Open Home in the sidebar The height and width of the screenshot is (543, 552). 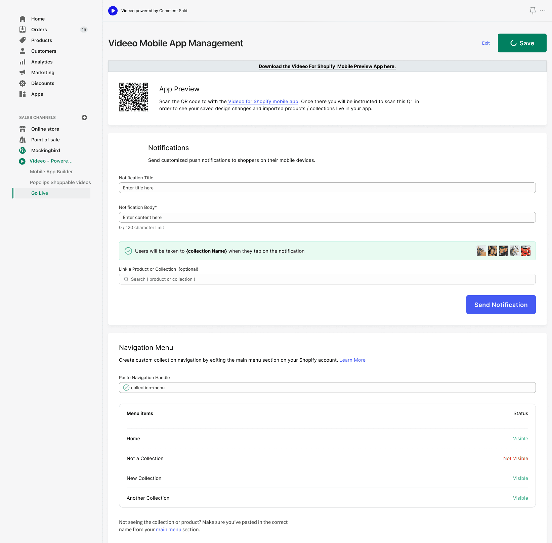click(x=38, y=19)
